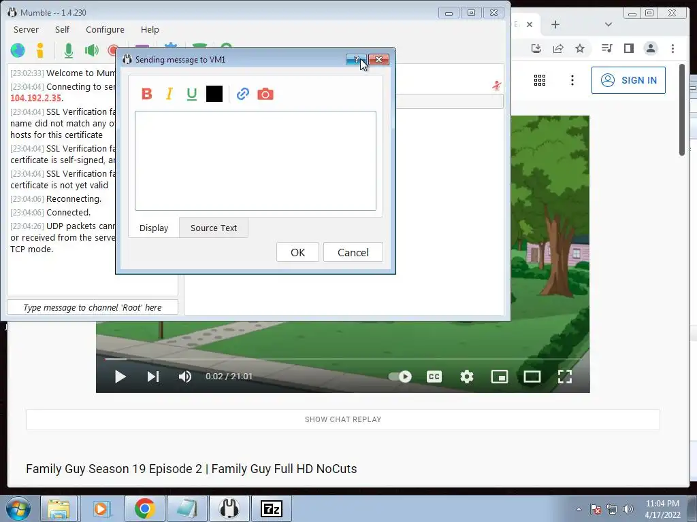Image resolution: width=697 pixels, height=522 pixels.
Task: Open a new Chrome tab
Action: click(555, 24)
